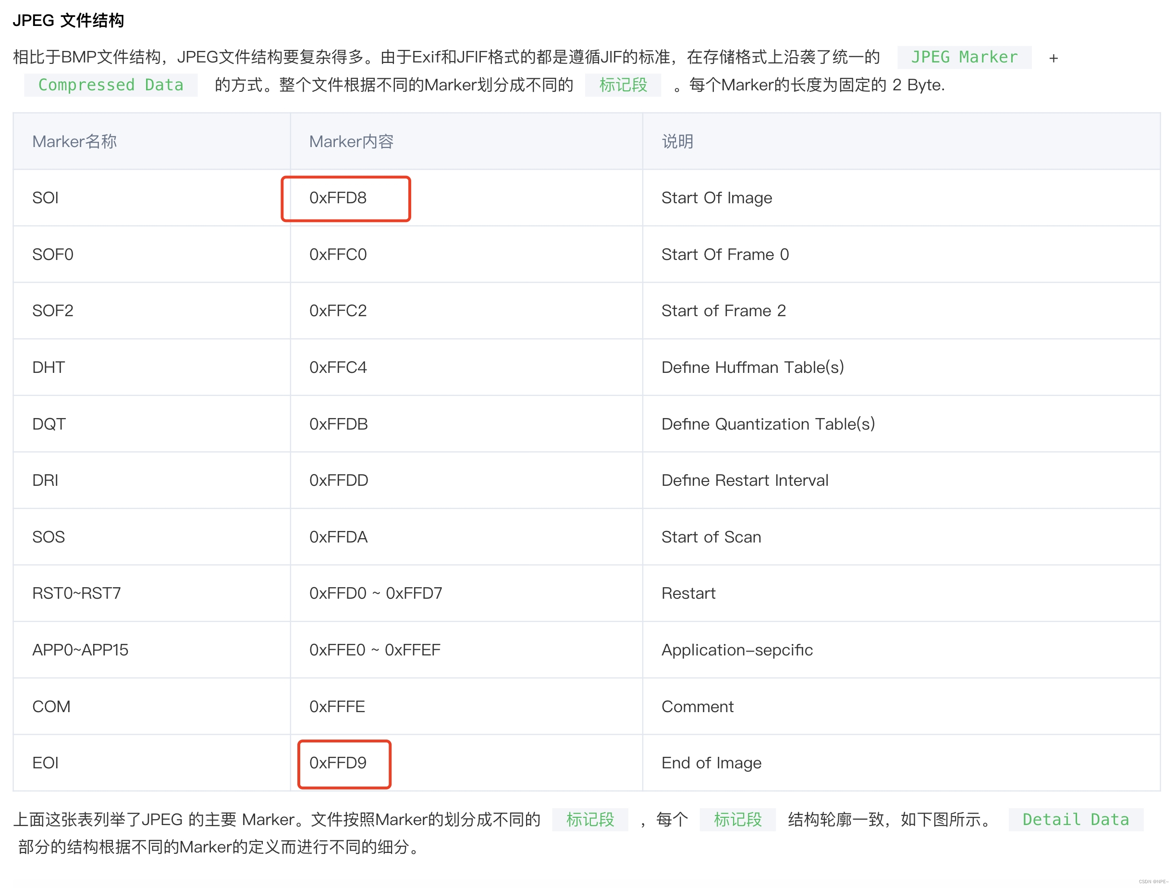Click 'Define Restart Interval' description
Image resolution: width=1176 pixels, height=888 pixels.
coord(744,481)
